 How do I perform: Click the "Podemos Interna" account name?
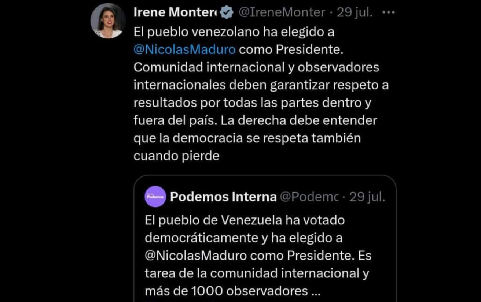[x=223, y=197]
